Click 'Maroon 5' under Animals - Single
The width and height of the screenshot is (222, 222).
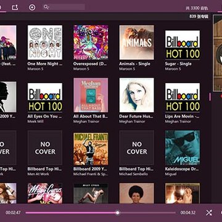pos(127,69)
